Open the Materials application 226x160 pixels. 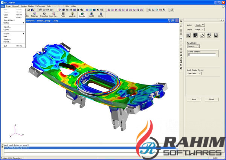pyautogui.click(x=34, y=15)
